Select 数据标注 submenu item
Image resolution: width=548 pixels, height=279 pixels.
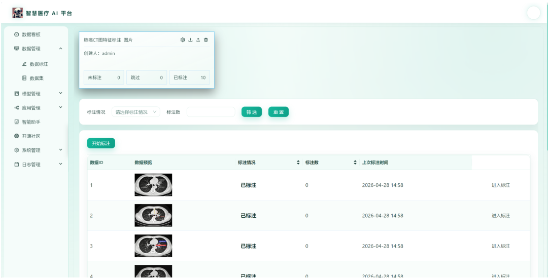[35, 64]
